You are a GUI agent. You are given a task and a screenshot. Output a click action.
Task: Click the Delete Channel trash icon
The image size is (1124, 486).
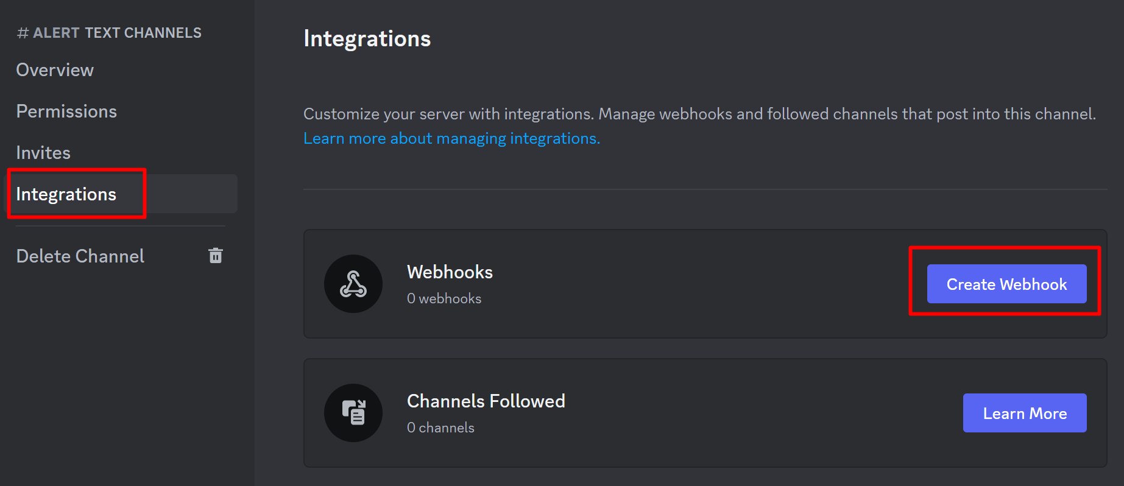pos(216,256)
